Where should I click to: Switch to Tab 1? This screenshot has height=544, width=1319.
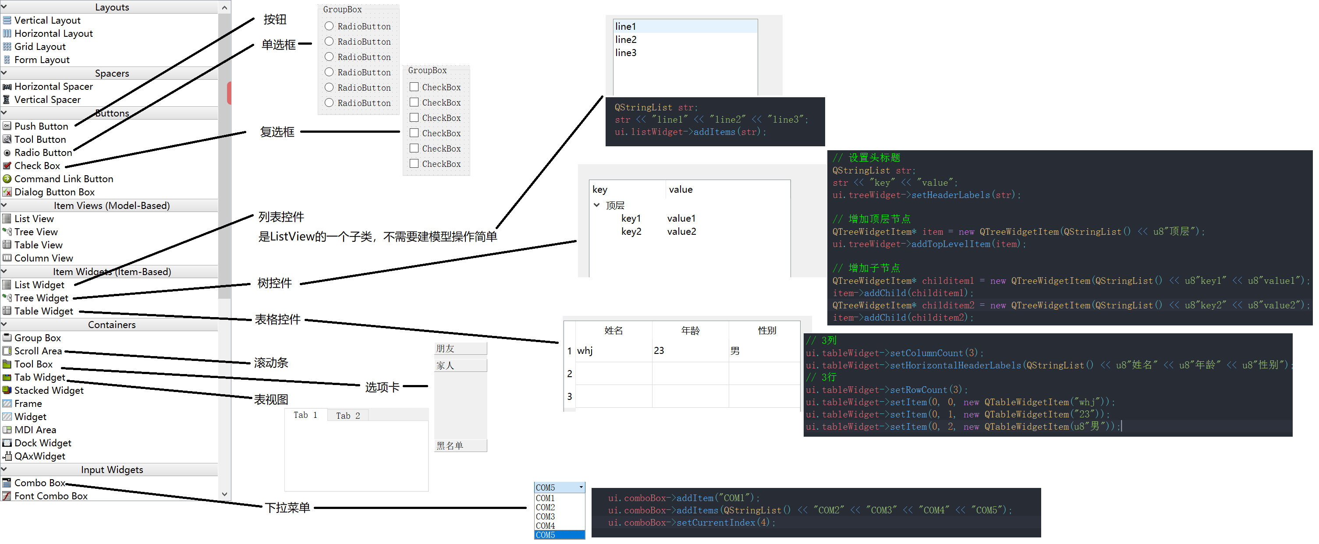point(306,416)
